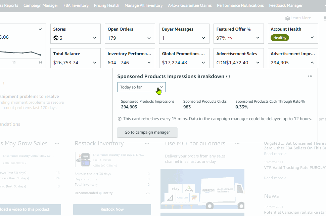Click the Brickhouse Security 140-Day LTE product thumbnail
The image size is (326, 216).
tap(83, 160)
